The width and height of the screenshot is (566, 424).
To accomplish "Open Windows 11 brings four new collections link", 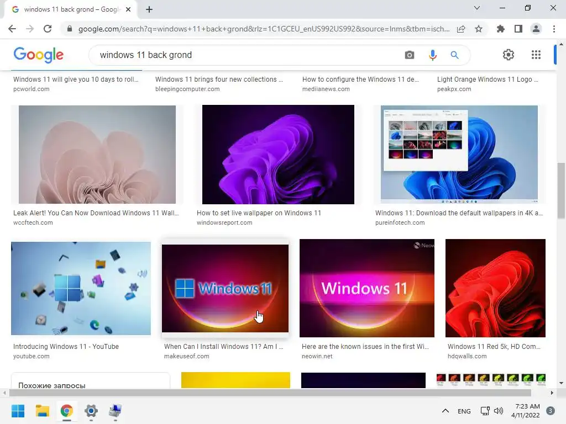I will [x=219, y=79].
